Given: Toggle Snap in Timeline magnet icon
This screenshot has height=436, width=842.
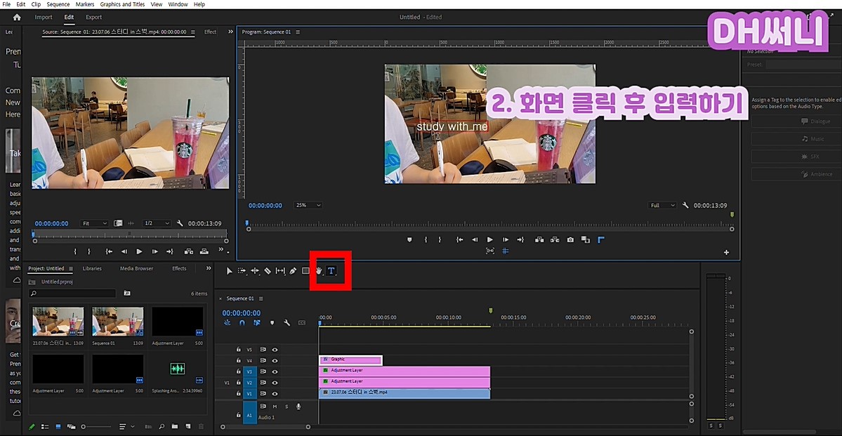Looking at the screenshot, I should click(242, 323).
